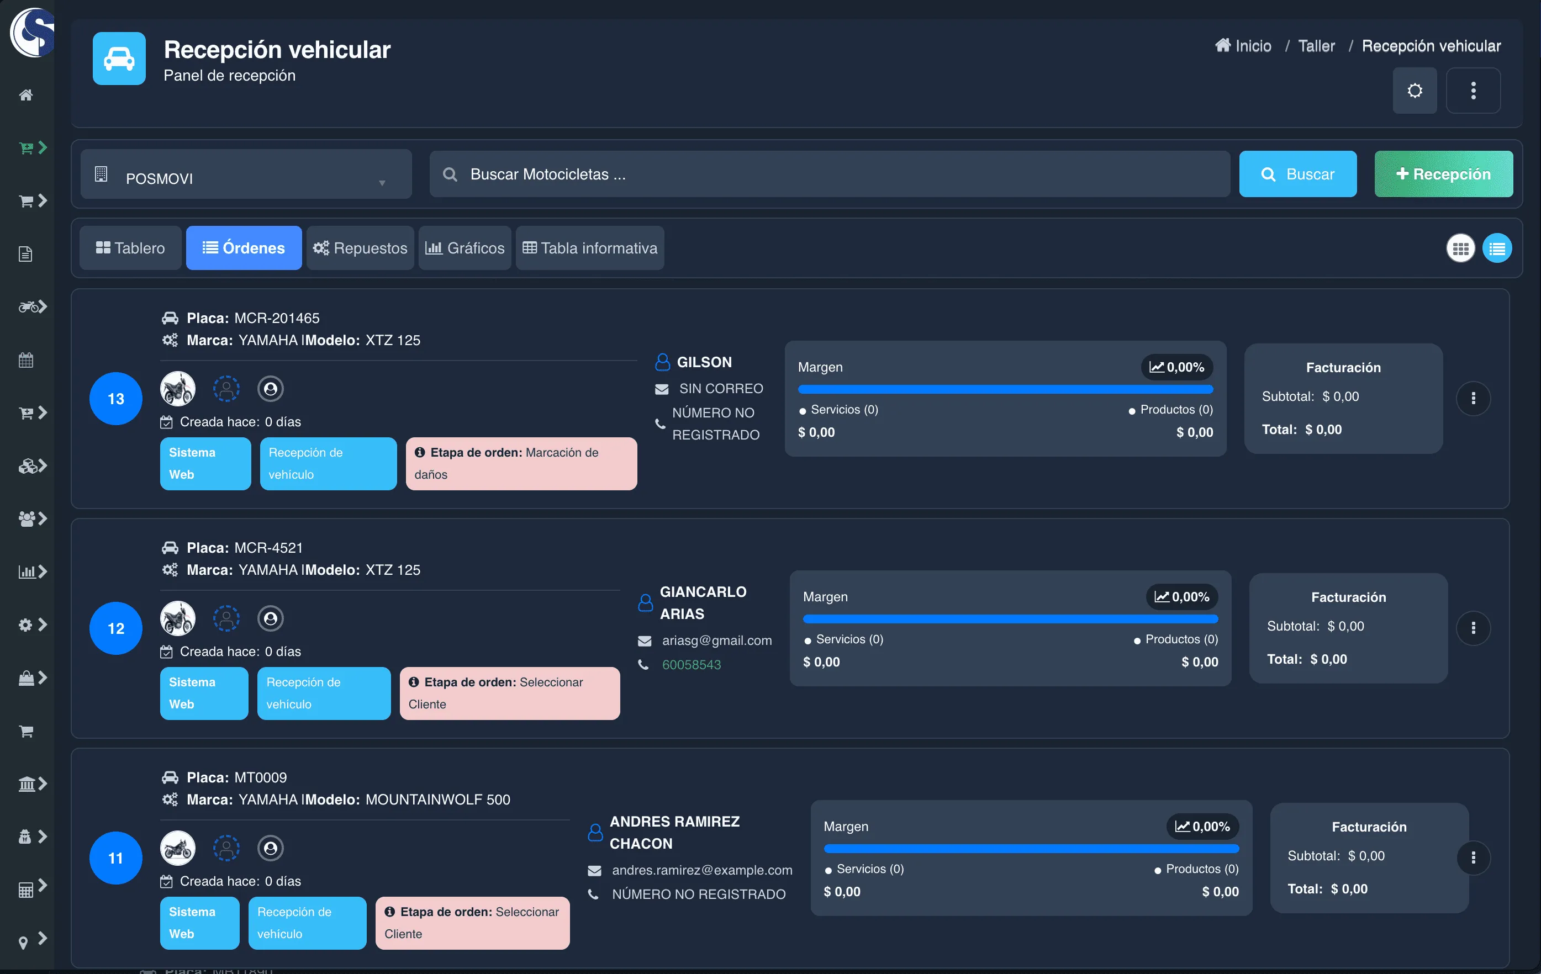
Task: Click motorcycle thumbnail of order 13
Action: pyautogui.click(x=177, y=389)
